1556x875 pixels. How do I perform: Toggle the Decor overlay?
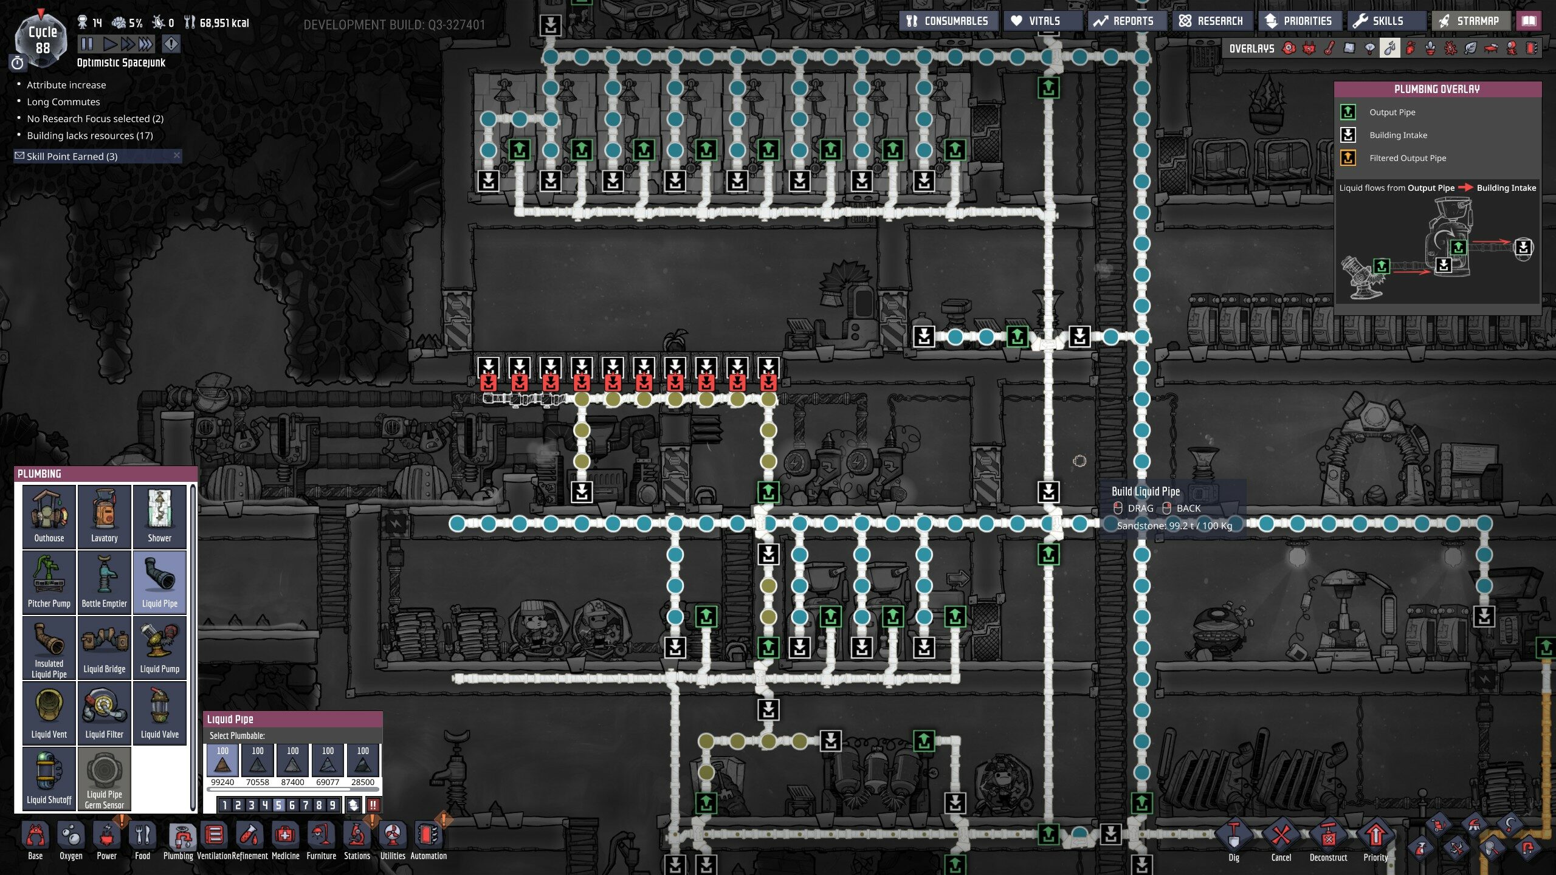tap(1431, 48)
